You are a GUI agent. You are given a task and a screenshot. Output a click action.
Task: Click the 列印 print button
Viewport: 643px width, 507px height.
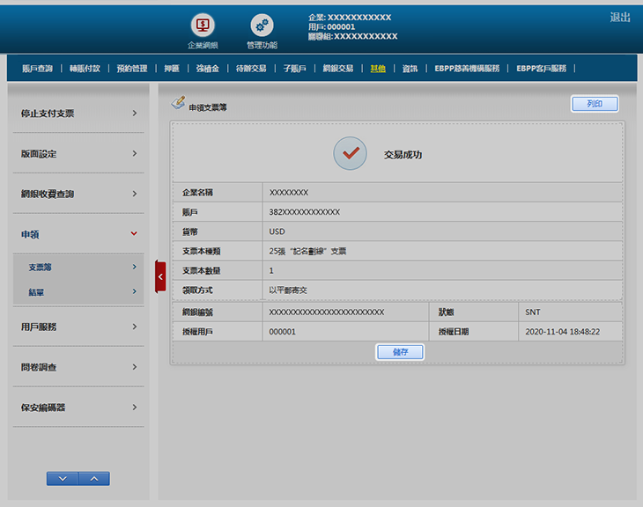coord(595,104)
